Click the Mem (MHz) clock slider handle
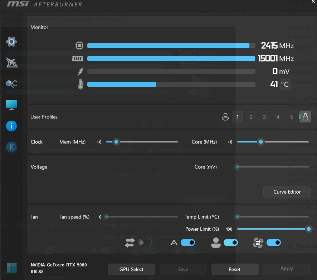 click(x=116, y=142)
